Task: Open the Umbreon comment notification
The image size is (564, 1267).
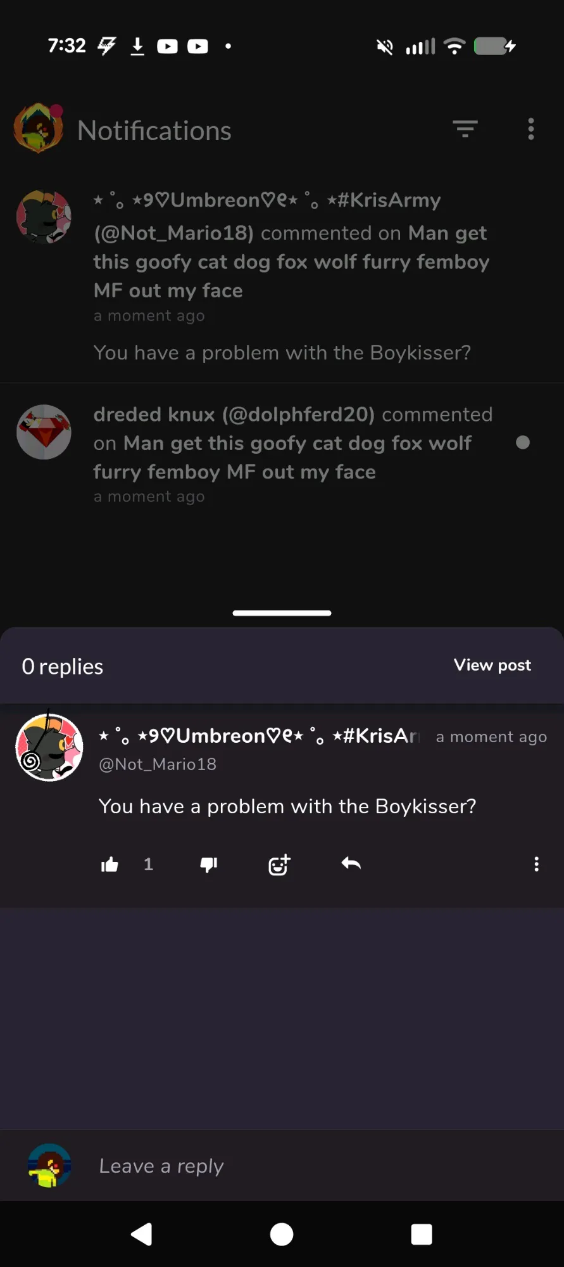Action: click(x=282, y=276)
